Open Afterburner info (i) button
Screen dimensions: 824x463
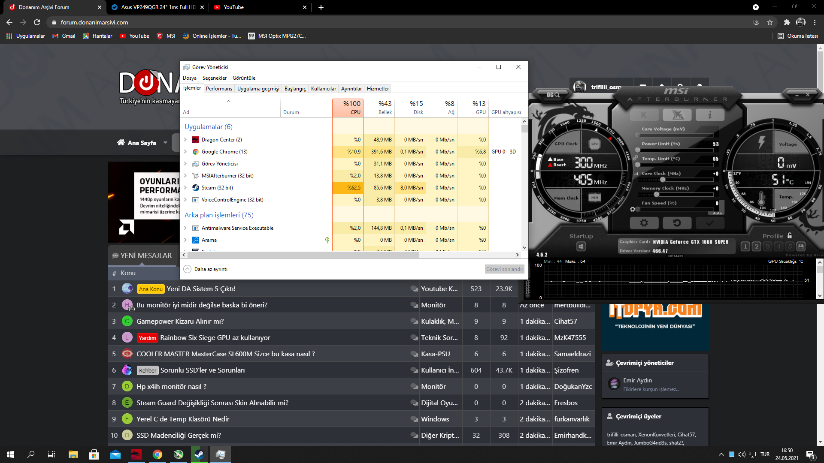pos(709,115)
